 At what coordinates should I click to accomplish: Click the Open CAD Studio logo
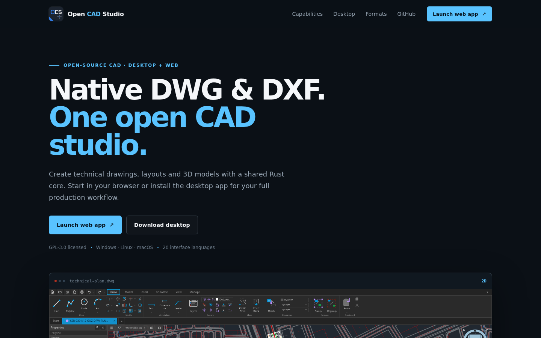[86, 14]
